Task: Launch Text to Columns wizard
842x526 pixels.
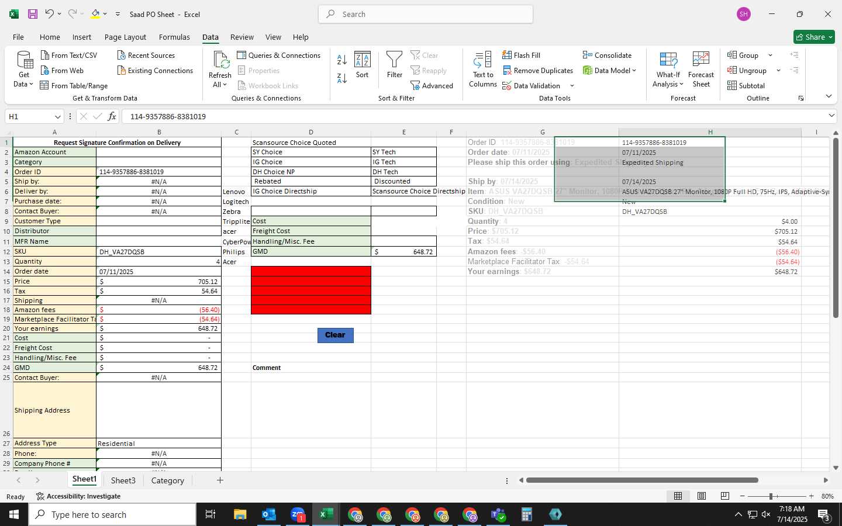Action: pos(483,69)
